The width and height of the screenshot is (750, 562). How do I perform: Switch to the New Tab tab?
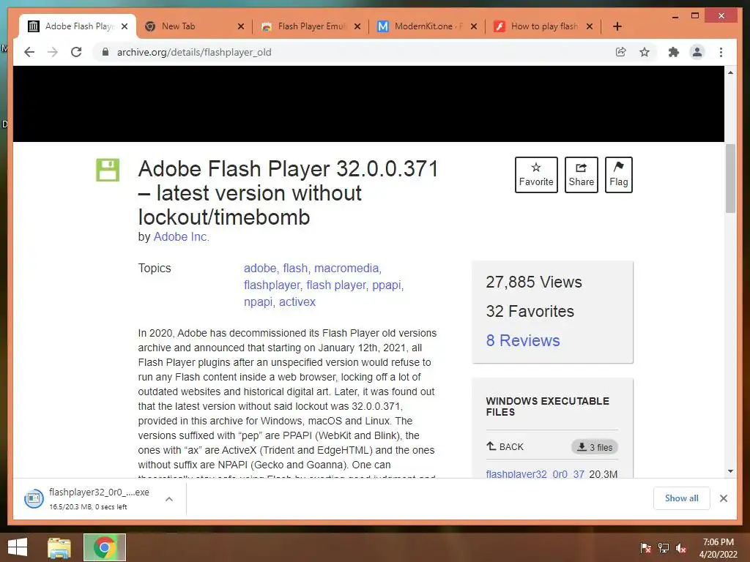click(193, 26)
